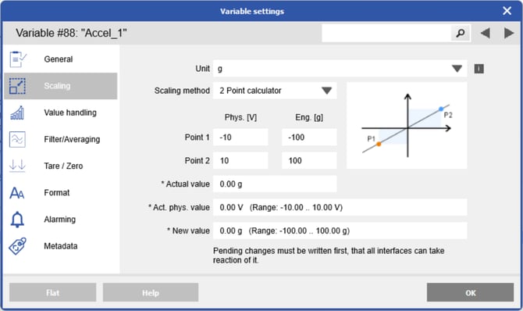This screenshot has width=523, height=311.
Task: Click the Point 1 Phys. value field
Action: pos(240,138)
